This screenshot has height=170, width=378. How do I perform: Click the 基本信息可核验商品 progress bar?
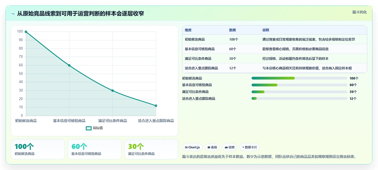pos(299,85)
